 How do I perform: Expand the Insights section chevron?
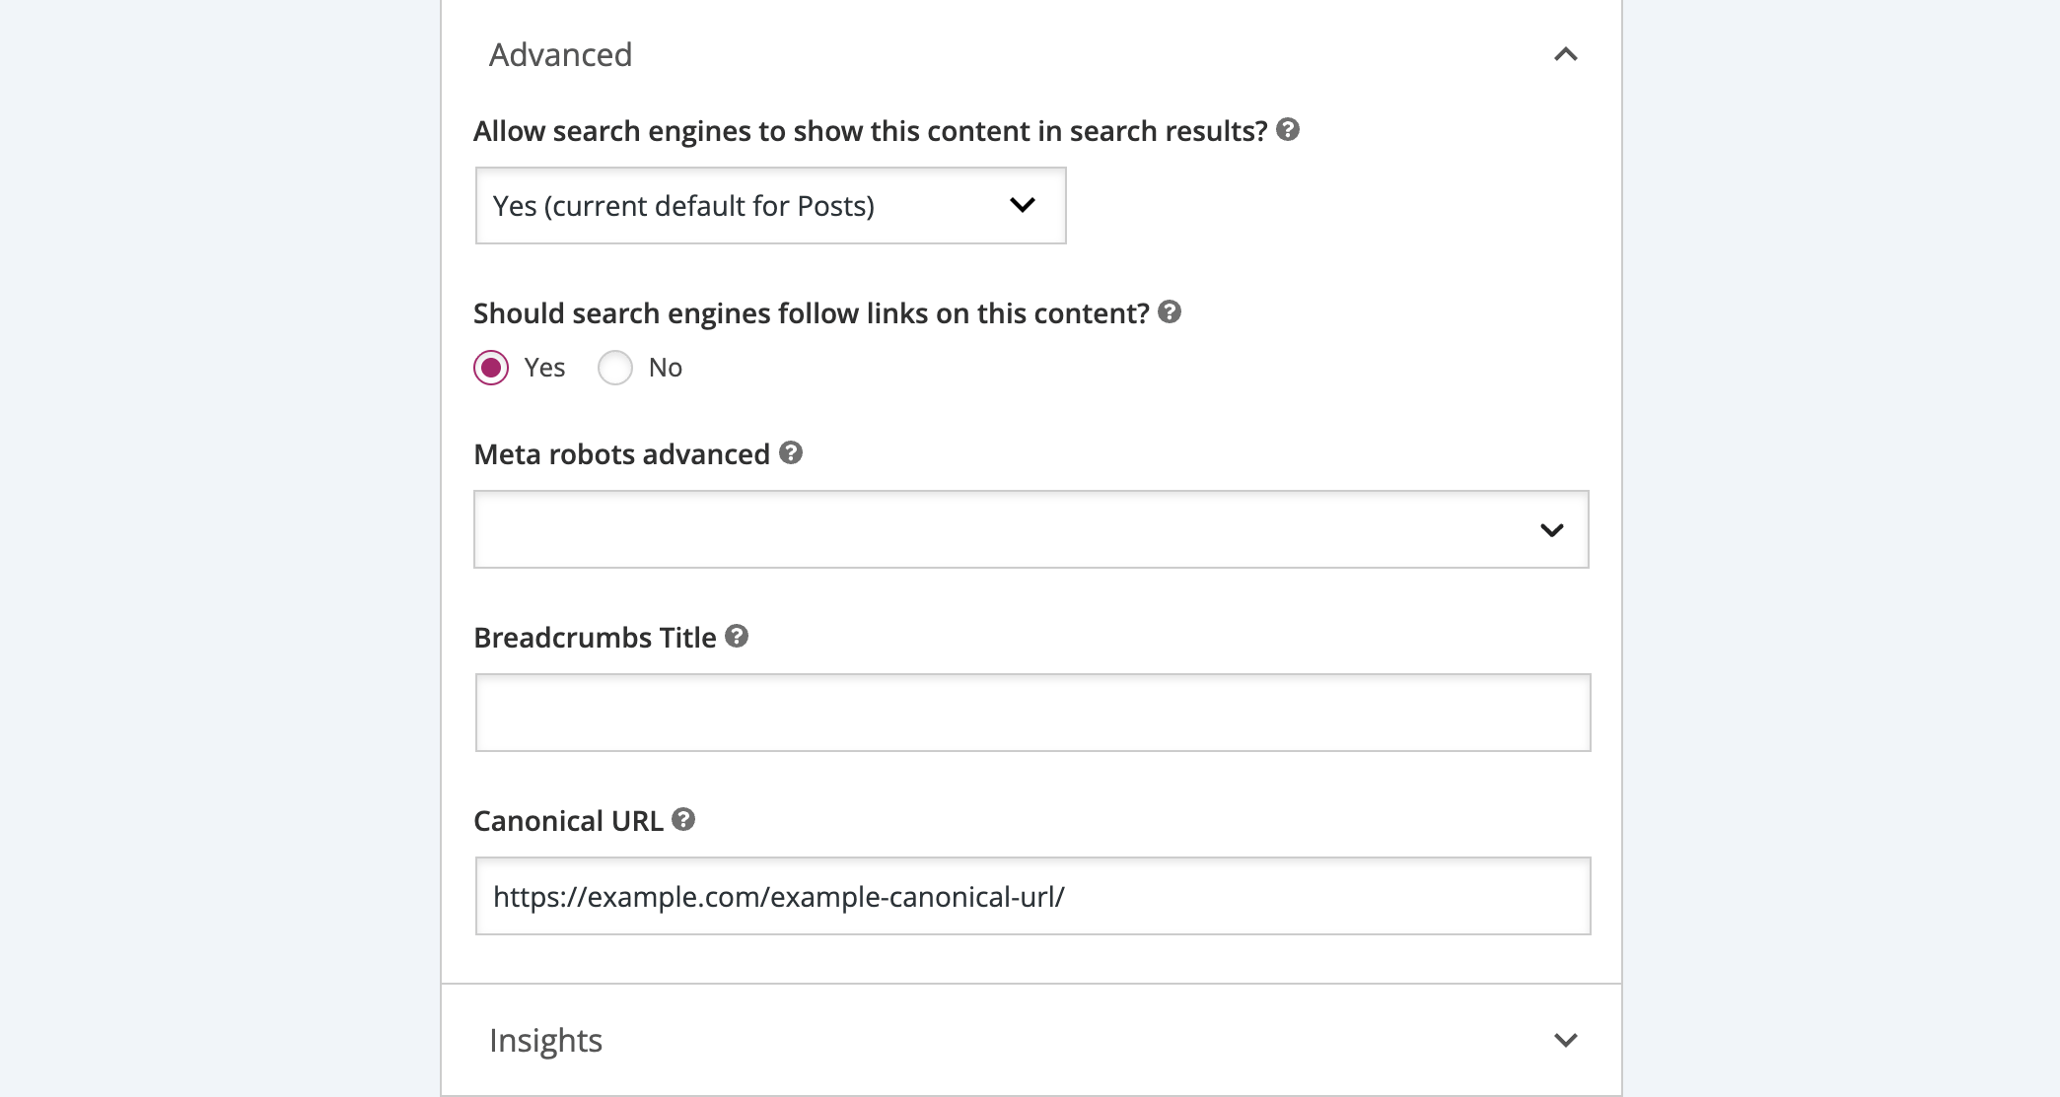pos(1565,1040)
